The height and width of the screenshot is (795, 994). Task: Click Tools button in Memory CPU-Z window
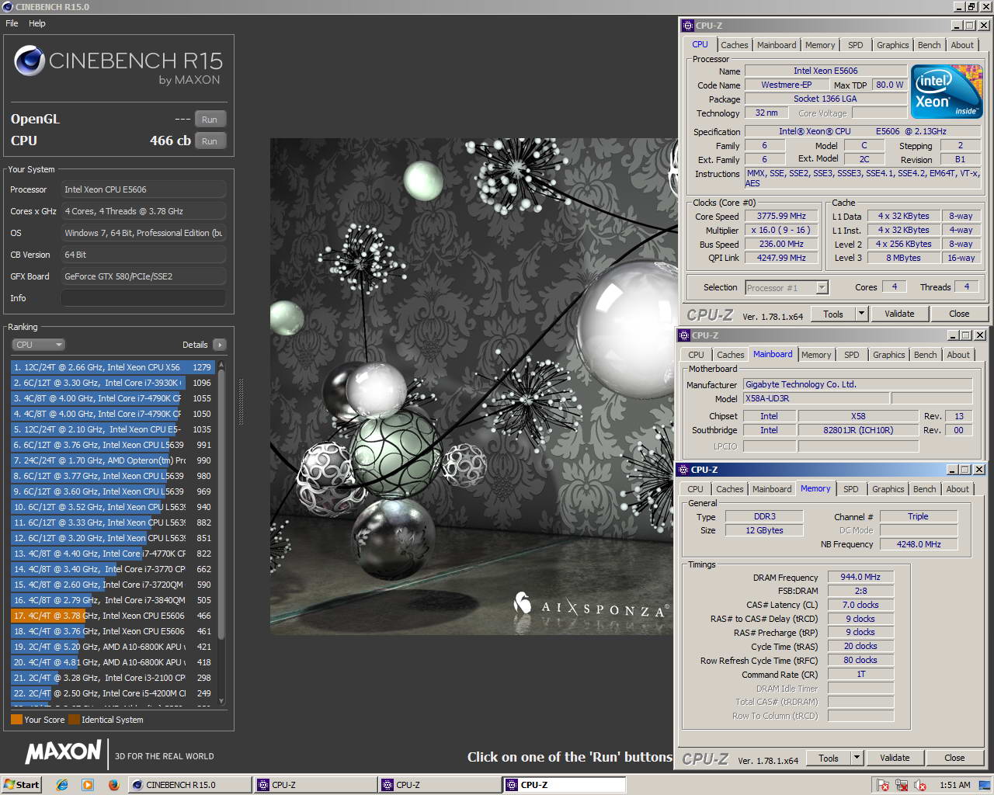(x=829, y=758)
